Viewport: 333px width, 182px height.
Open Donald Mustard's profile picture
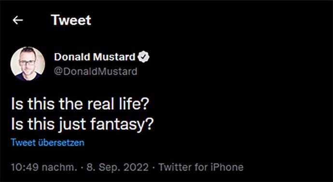point(28,64)
